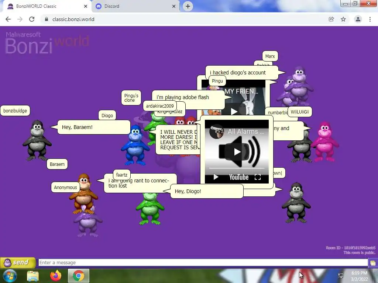Click the Hey, Diogo! speech bubble

[207, 191]
